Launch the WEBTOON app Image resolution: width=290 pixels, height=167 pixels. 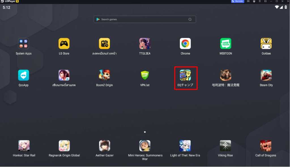(226, 44)
